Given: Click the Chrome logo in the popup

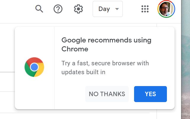Looking at the screenshot, I should 34,67.
